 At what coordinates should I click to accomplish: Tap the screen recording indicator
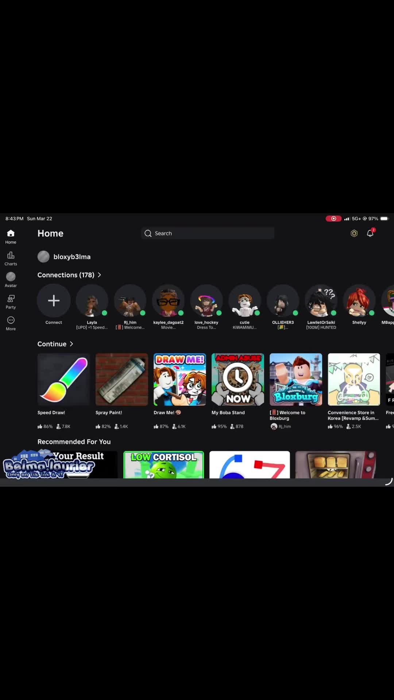[x=333, y=218]
